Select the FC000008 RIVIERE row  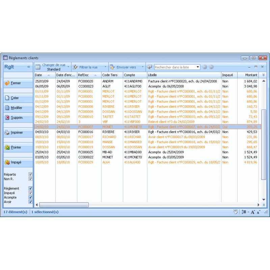coord(147,107)
